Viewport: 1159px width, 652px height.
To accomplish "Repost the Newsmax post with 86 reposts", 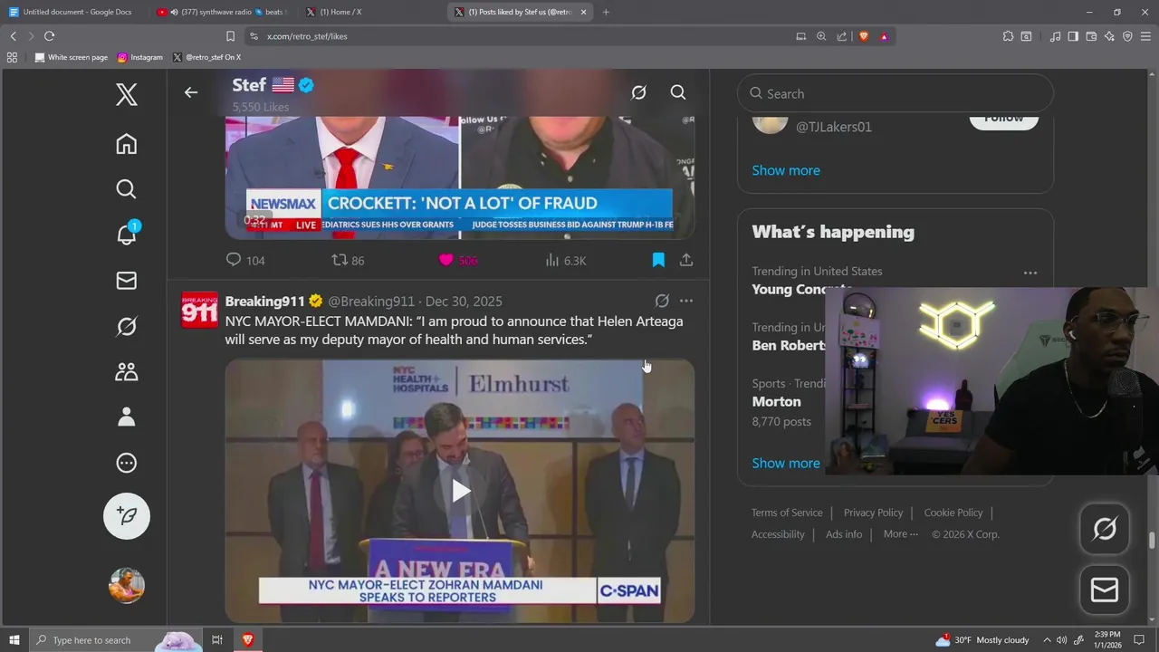I will (x=348, y=260).
